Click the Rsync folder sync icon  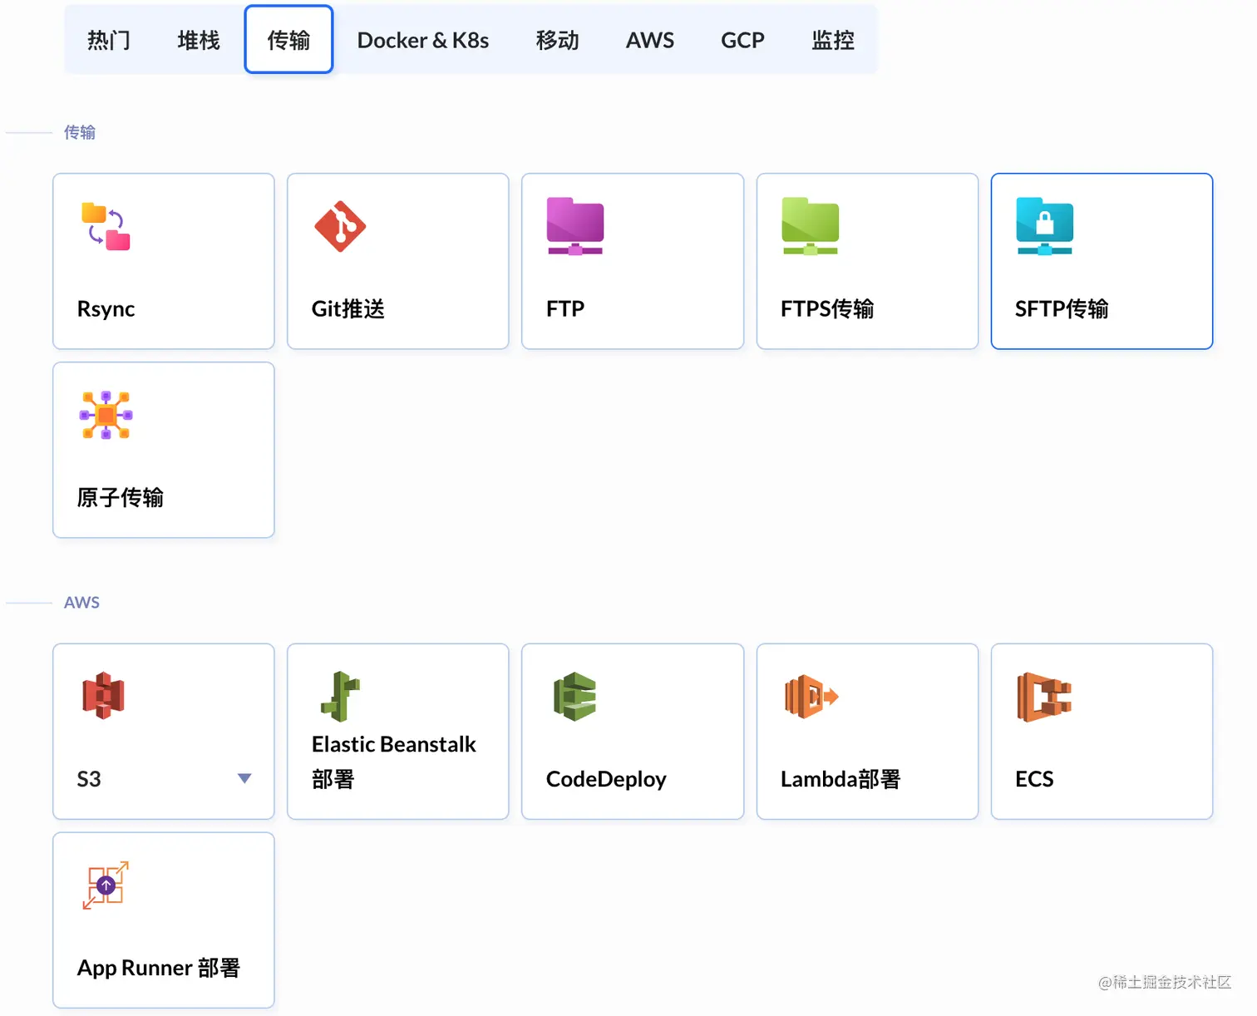point(106,226)
